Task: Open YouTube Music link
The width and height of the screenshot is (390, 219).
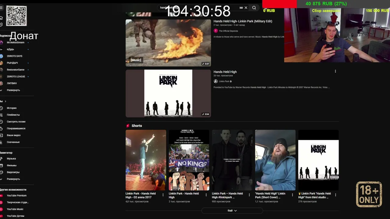Action: tap(15, 209)
